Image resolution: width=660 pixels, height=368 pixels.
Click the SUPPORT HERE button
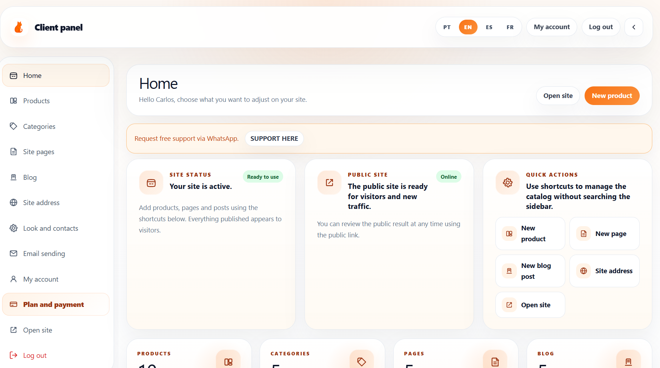tap(274, 138)
